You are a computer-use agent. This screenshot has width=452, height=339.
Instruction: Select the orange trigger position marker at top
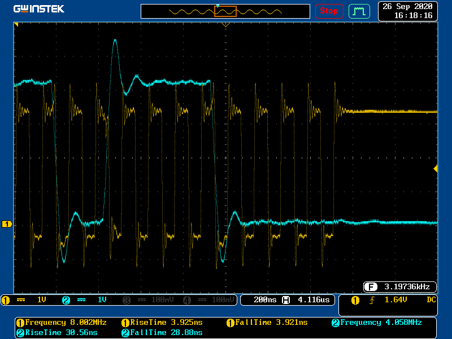(x=225, y=25)
